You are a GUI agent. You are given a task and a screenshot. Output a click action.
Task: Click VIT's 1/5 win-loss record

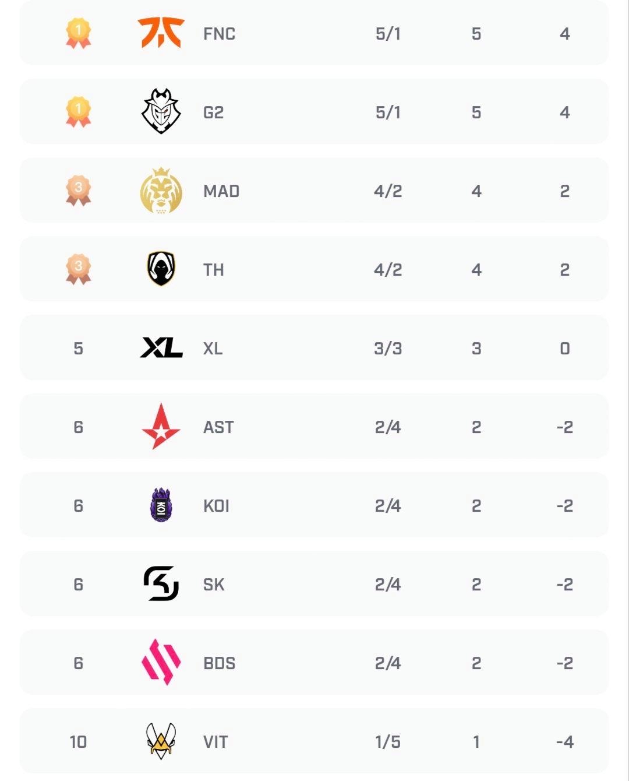point(388,742)
